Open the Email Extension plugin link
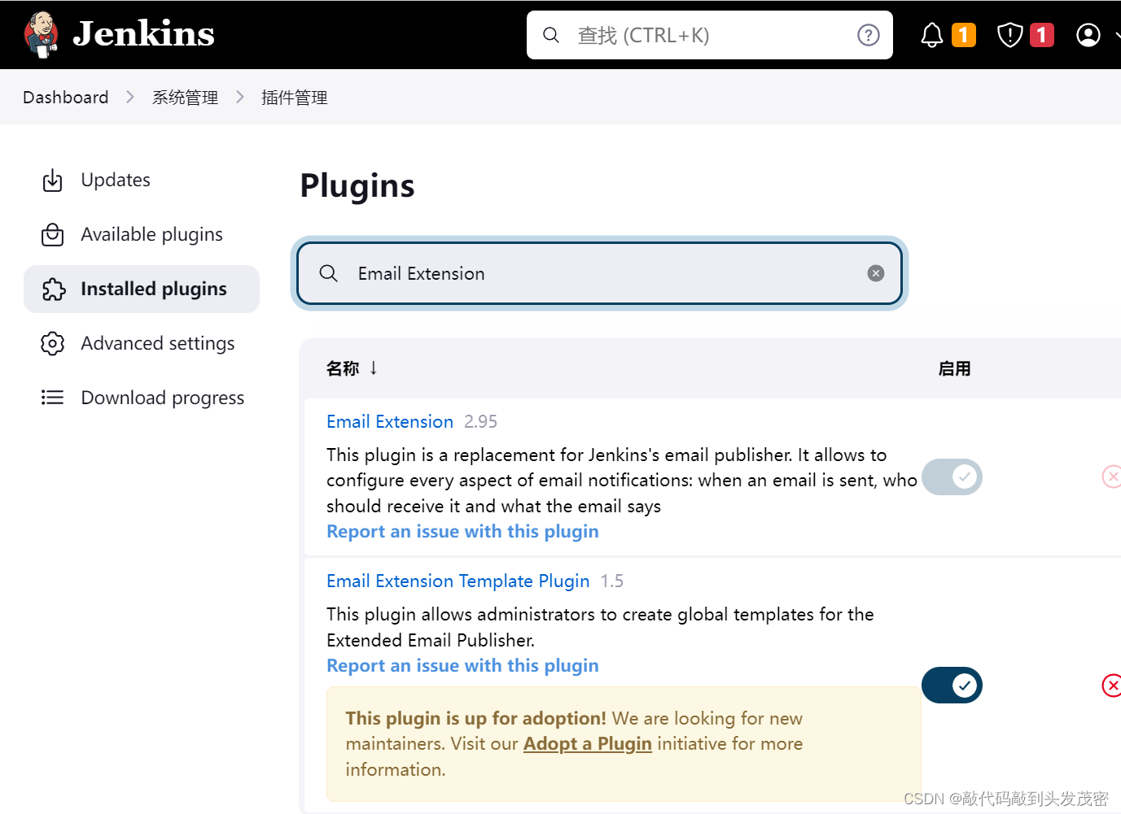This screenshot has width=1121, height=814. click(390, 421)
